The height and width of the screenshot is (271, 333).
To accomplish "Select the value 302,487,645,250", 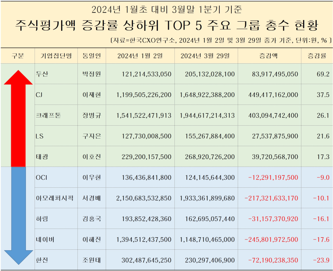I will 147,260.
